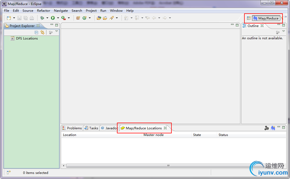The image size is (290, 179).
Task: Click the Open Type toolbar icon
Action: click(x=99, y=18)
